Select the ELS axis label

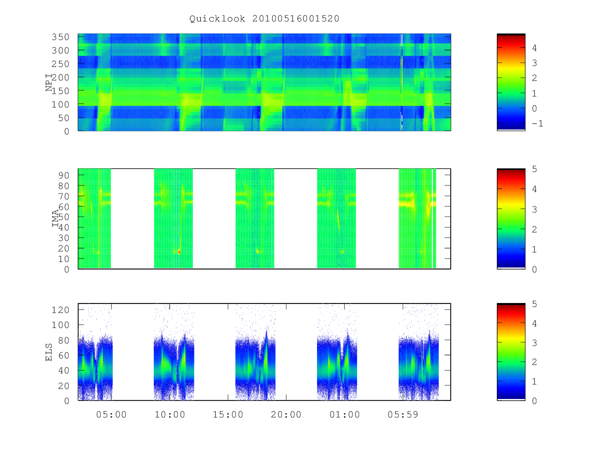49,352
